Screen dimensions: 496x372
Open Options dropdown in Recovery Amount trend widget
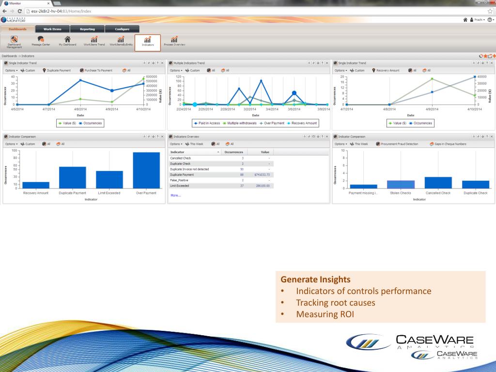[x=341, y=71]
